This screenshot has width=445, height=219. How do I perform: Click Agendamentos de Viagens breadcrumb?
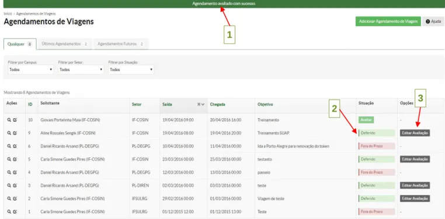36,13
